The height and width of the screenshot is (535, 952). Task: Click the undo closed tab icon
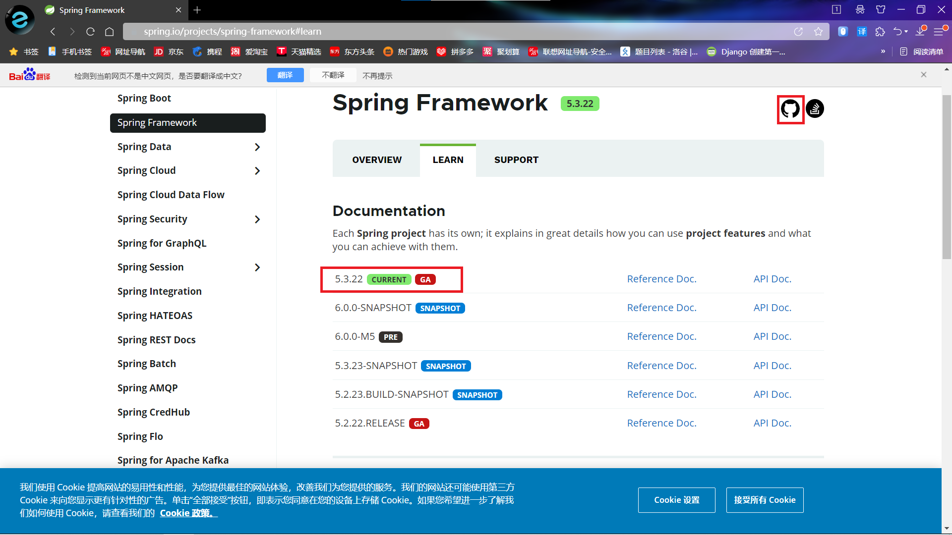898,32
